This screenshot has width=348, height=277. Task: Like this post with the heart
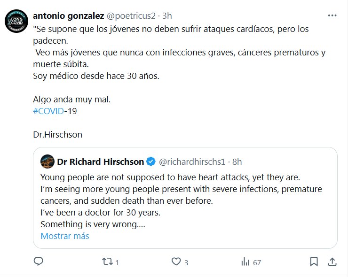(176, 262)
